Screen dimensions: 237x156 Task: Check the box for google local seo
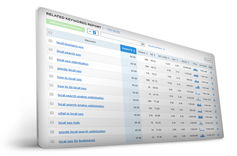(x=51, y=67)
